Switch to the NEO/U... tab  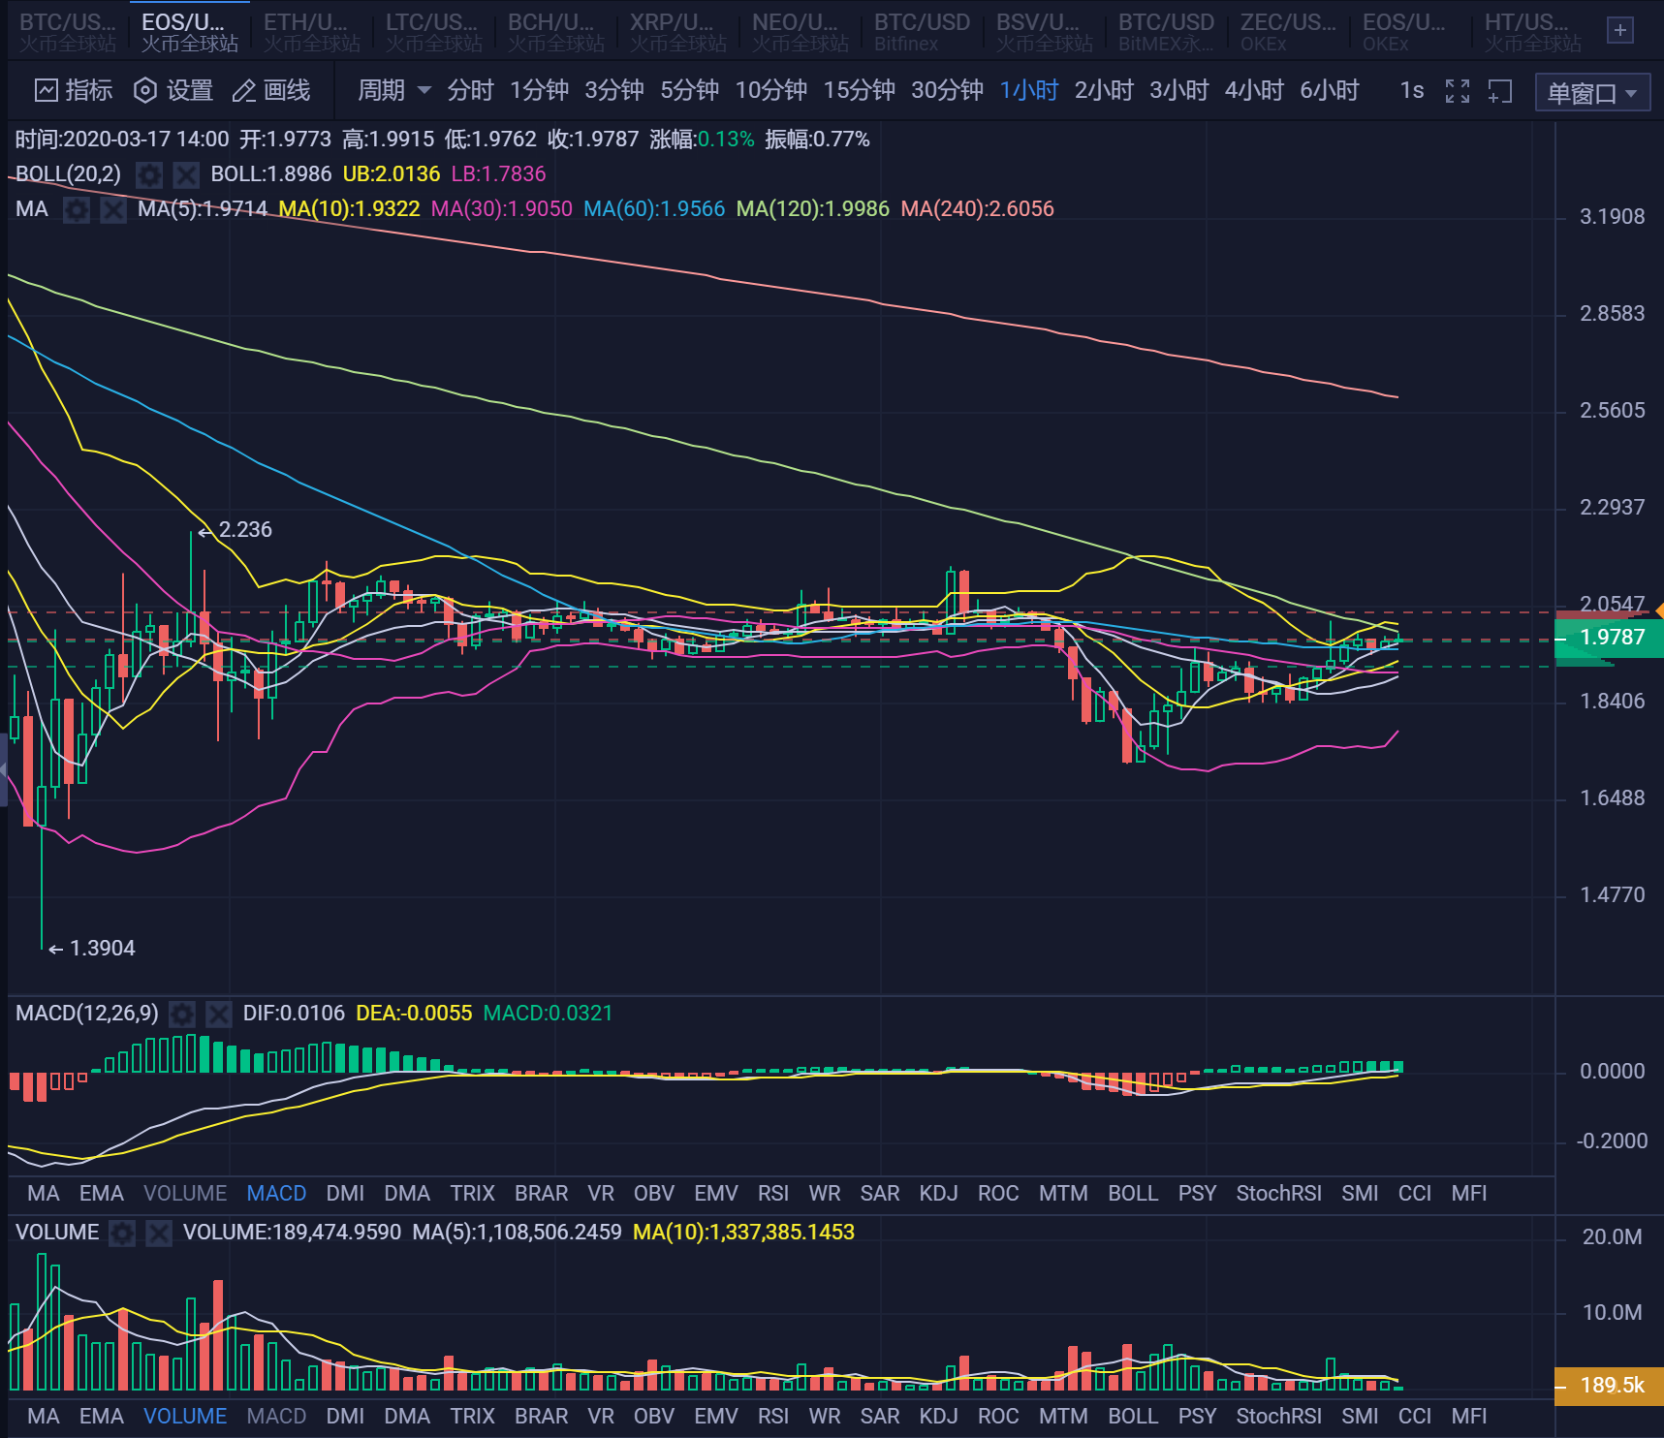pyautogui.click(x=800, y=31)
